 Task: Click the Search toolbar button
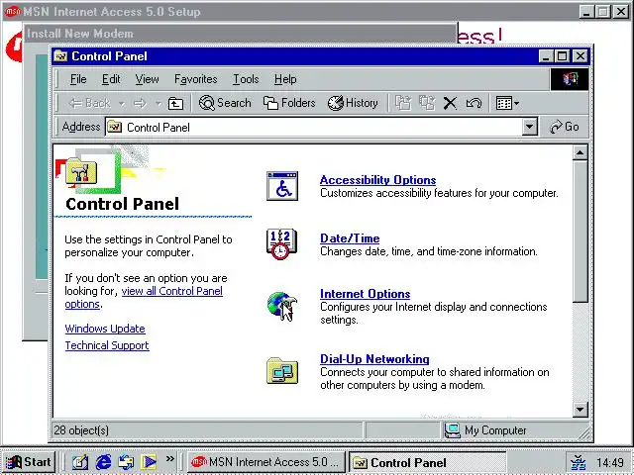pyautogui.click(x=225, y=103)
